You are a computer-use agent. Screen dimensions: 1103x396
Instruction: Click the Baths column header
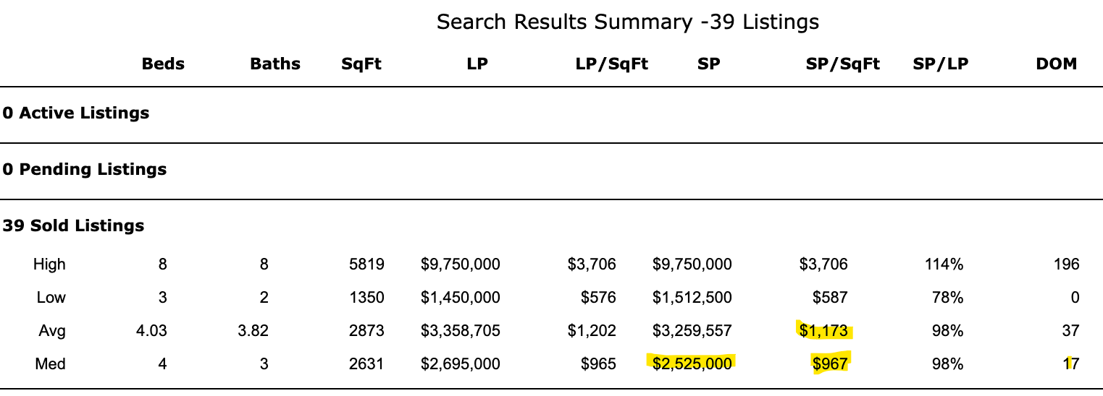click(x=275, y=64)
